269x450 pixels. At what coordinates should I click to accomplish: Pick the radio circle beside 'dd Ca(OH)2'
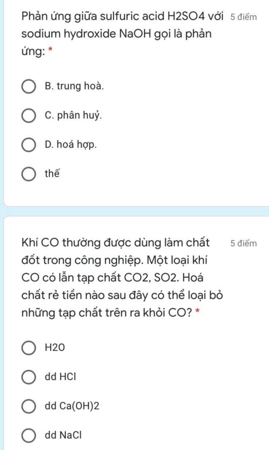tap(29, 406)
